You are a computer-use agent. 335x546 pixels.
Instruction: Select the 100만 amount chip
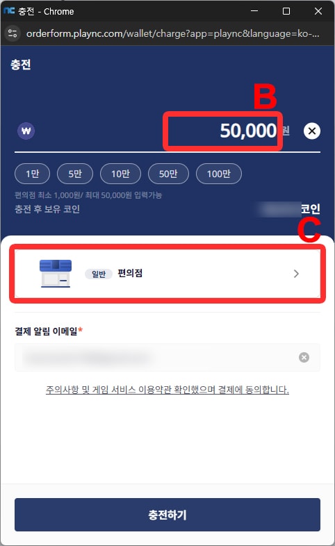(x=219, y=174)
